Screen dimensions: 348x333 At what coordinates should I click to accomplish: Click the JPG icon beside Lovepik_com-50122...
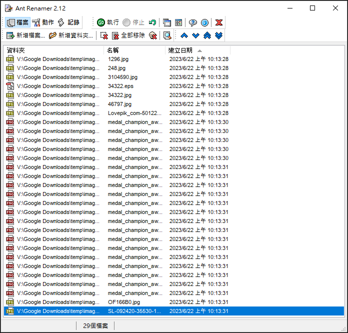10,113
